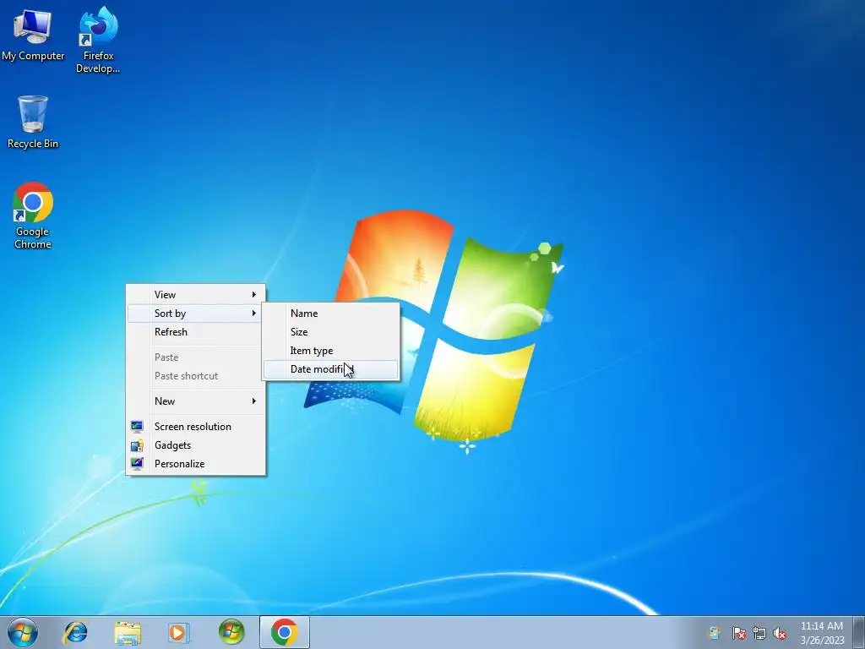Sort desktop icons by Name
The height and width of the screenshot is (649, 865).
point(330,314)
